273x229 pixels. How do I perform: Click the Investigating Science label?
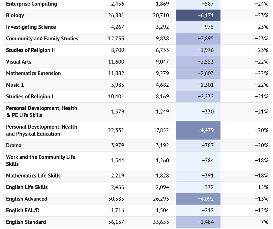point(31,27)
